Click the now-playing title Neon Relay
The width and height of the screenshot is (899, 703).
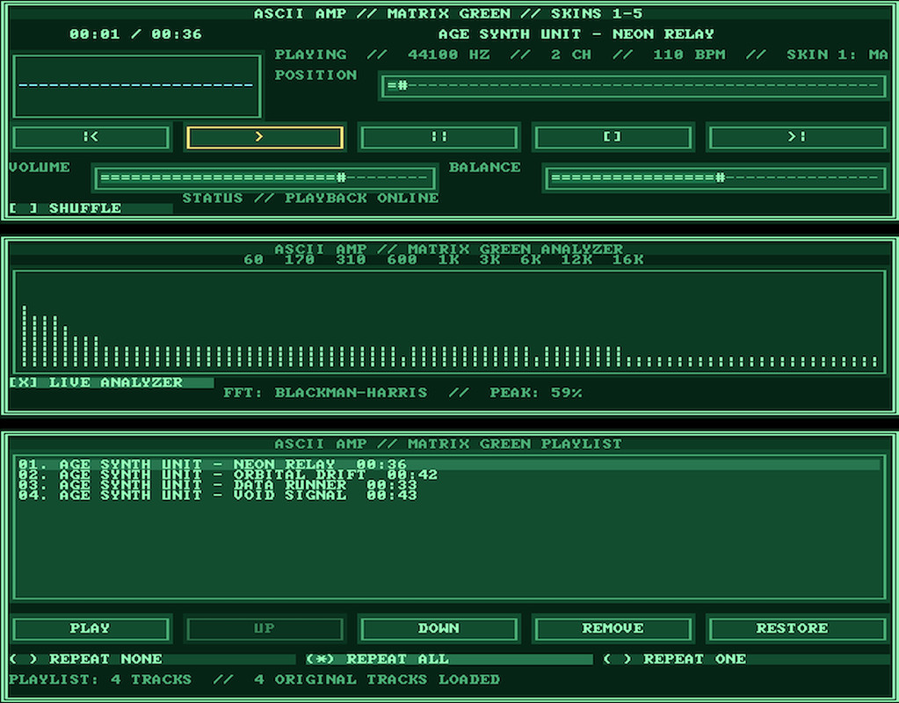576,34
